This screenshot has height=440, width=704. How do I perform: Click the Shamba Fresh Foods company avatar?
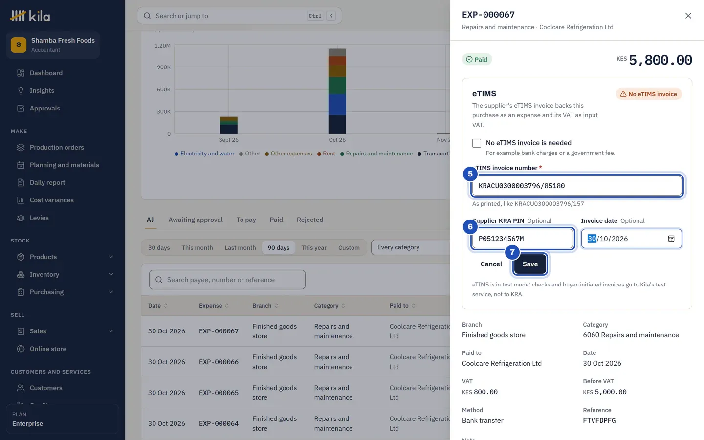(19, 44)
